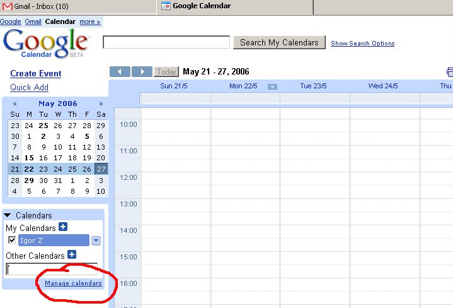The height and width of the screenshot is (308, 453).
Task: Go to next week arrow button
Action: [142, 71]
